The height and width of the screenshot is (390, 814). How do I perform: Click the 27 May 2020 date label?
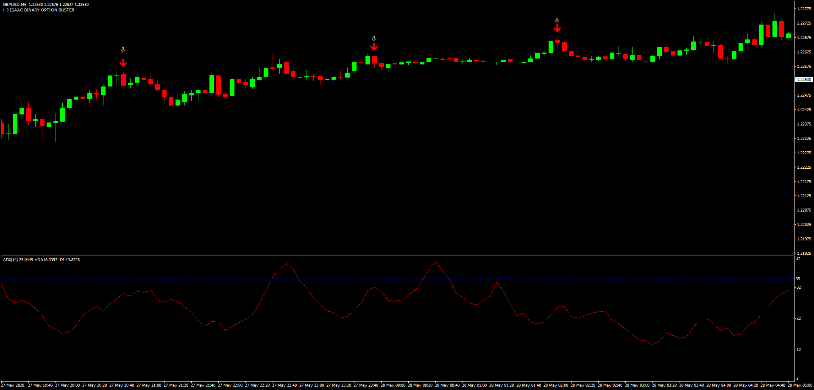tap(11, 385)
